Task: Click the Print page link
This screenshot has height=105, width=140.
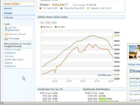Action: (14, 38)
